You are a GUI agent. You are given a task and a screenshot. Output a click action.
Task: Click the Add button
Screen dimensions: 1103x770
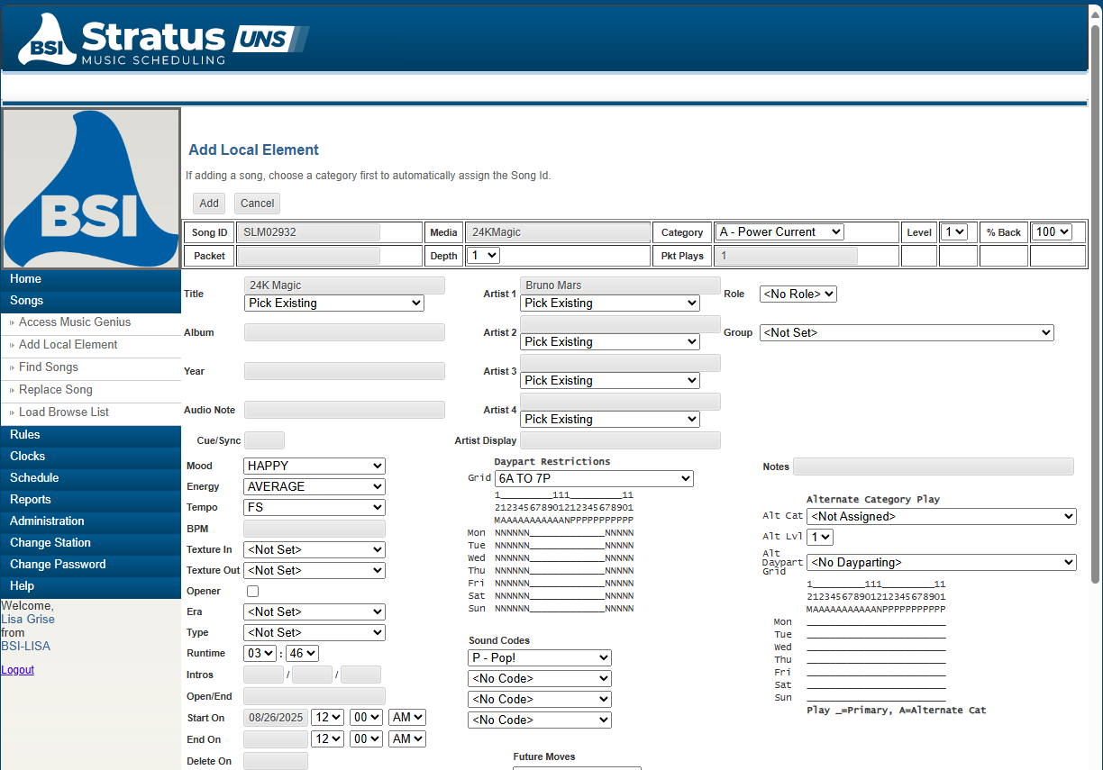(209, 204)
